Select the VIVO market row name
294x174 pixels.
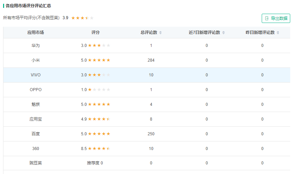pyautogui.click(x=36, y=75)
